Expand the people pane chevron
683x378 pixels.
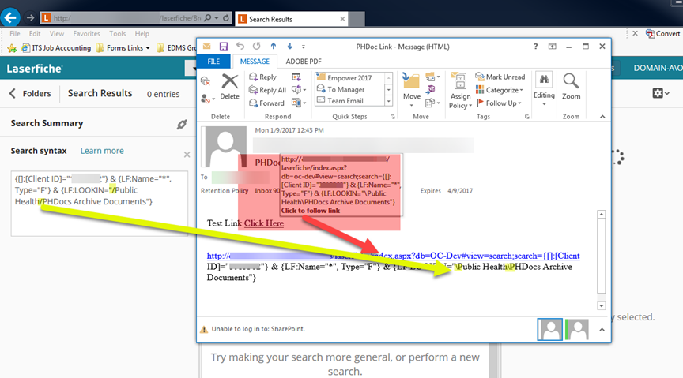coord(602,330)
